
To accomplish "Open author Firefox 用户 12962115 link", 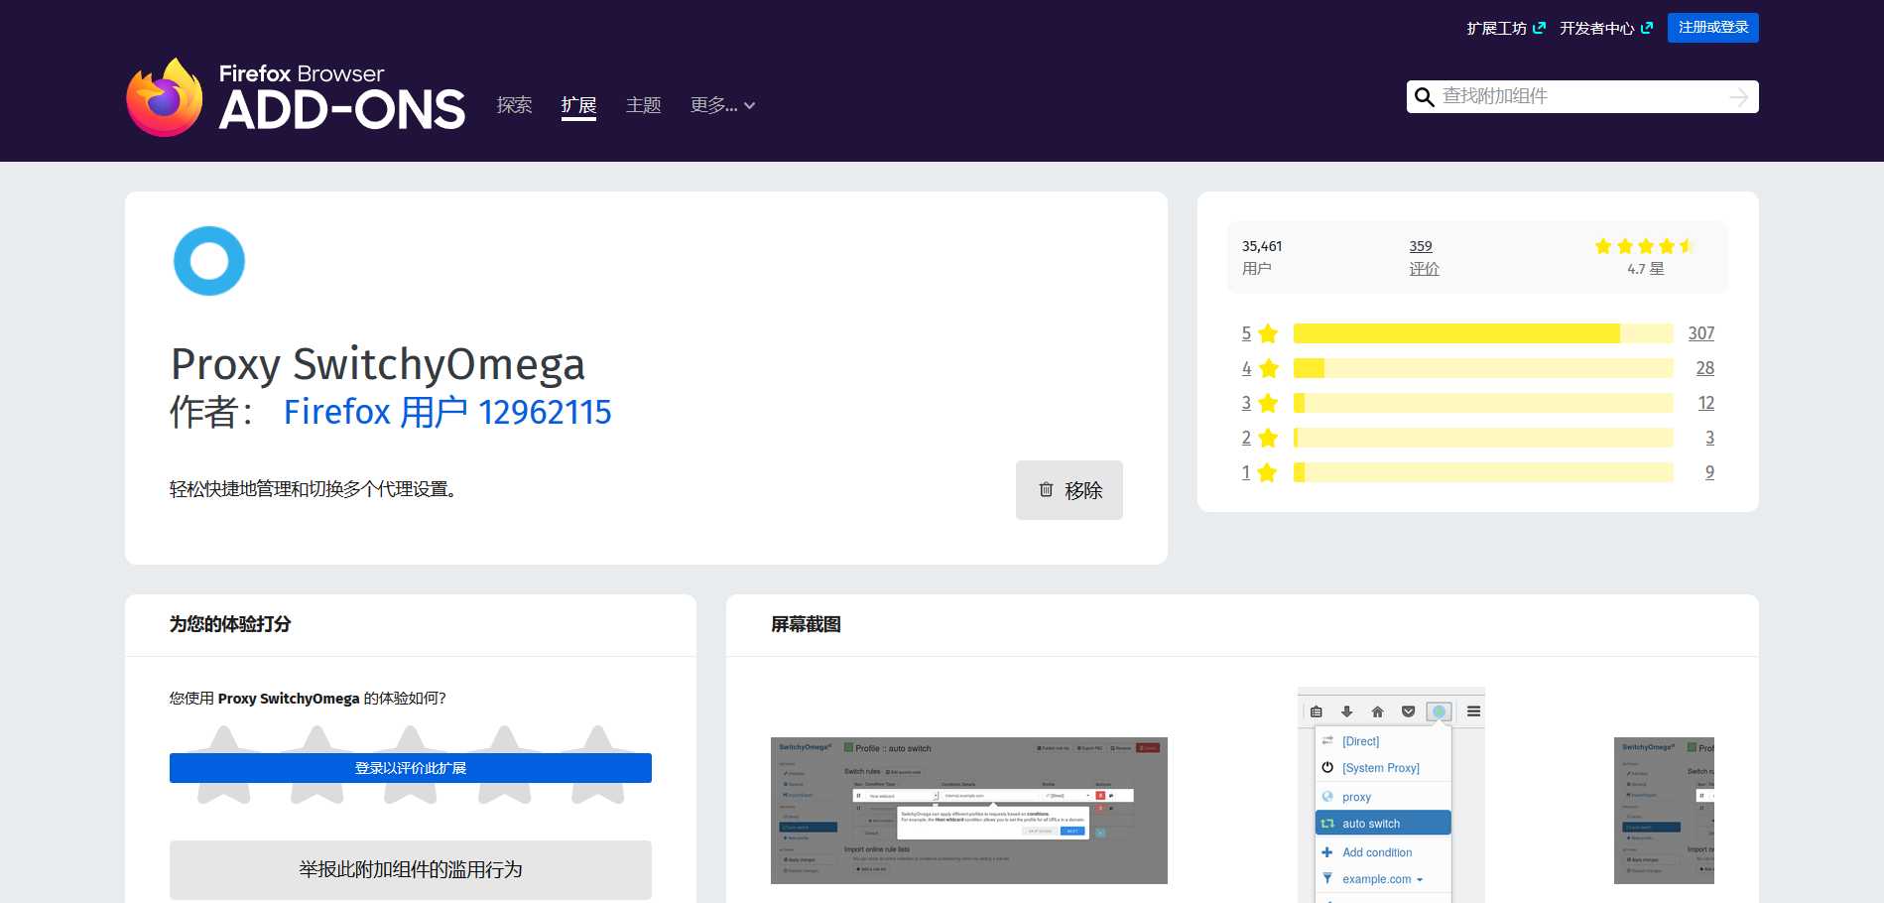I will point(447,412).
